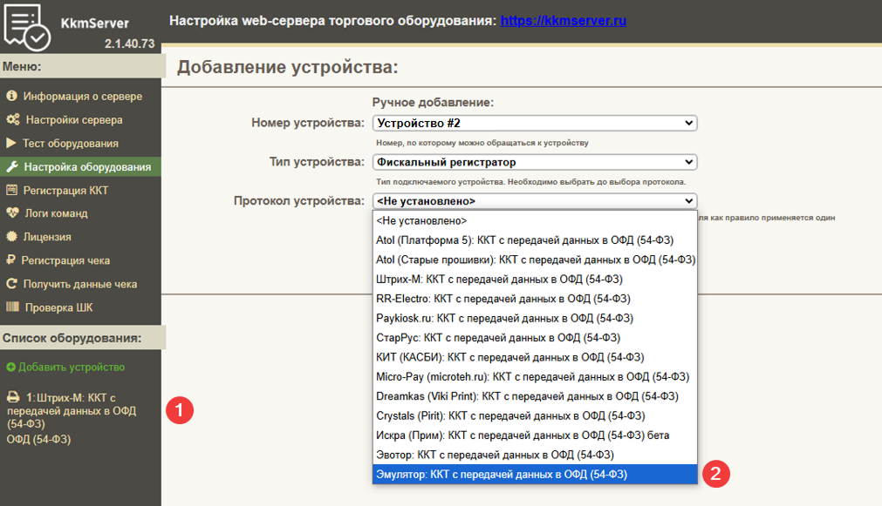The height and width of the screenshot is (506, 882).
Task: Choose Paykiosk.ru protocol option
Action: pos(535,319)
